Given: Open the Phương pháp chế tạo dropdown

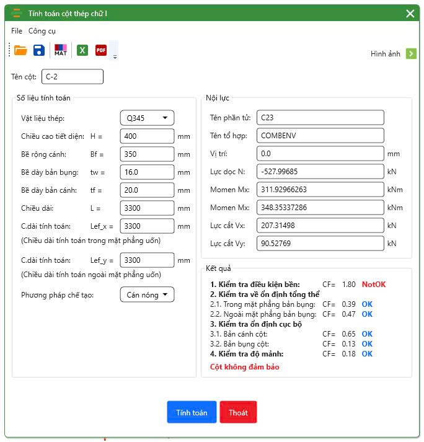Looking at the screenshot, I should coord(147,295).
